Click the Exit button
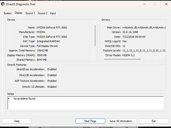The height and width of the screenshot is (128, 171). click(x=154, y=121)
